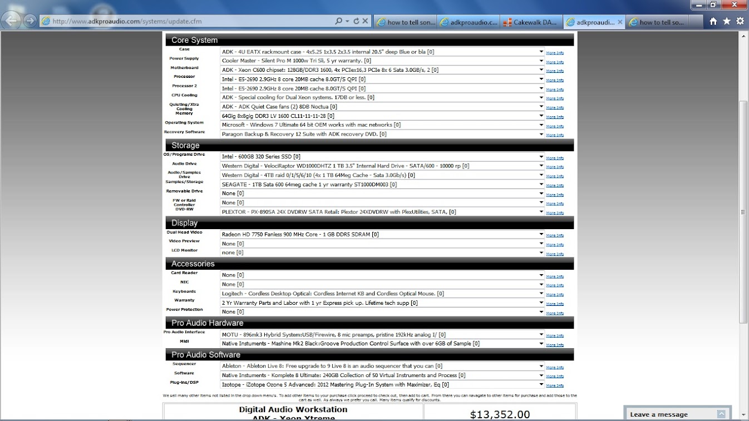Image resolution: width=749 pixels, height=421 pixels.
Task: Open the Keyboards Logitech dropdown
Action: [x=382, y=294]
